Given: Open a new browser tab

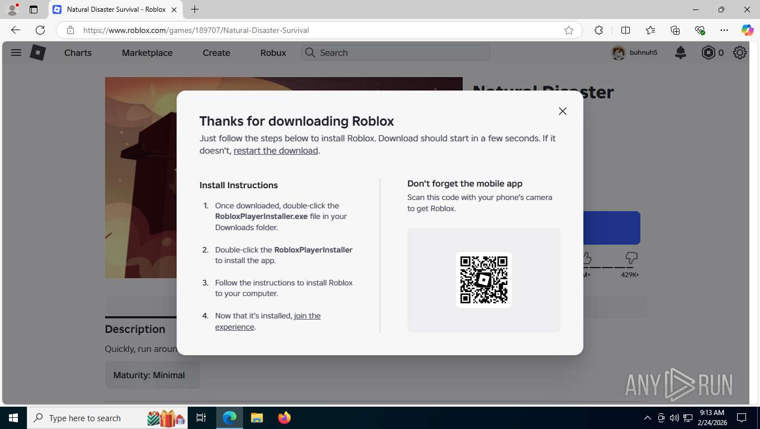Looking at the screenshot, I should 194,9.
